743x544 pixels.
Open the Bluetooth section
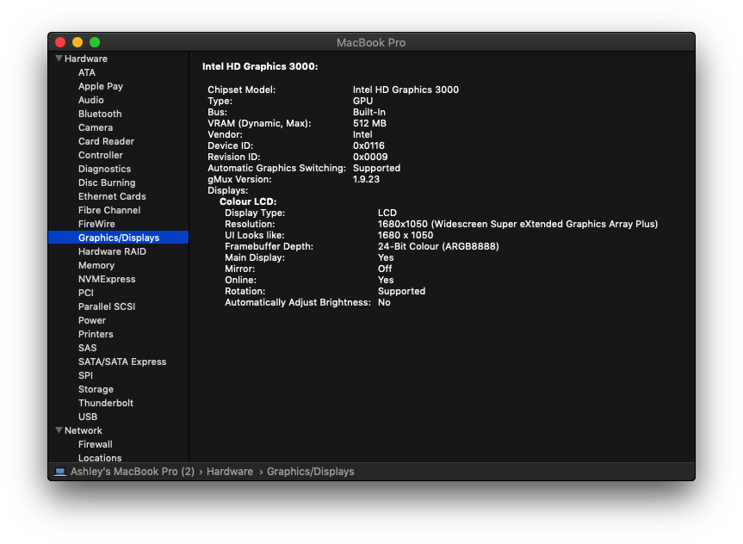point(100,114)
